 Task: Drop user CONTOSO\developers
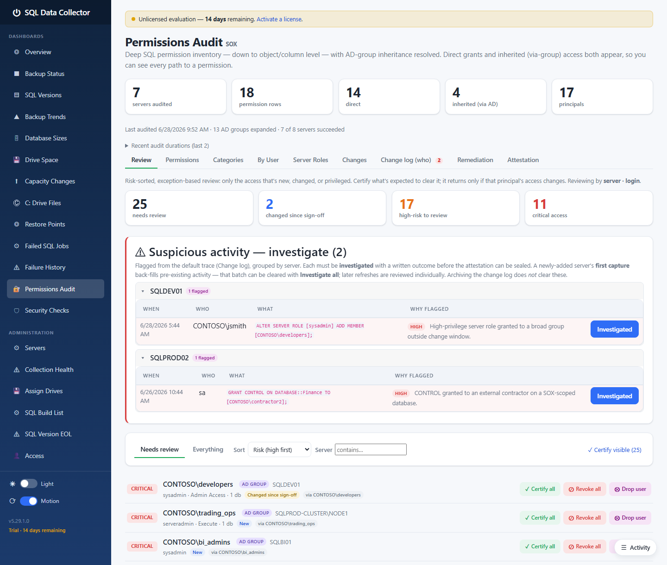(630, 489)
